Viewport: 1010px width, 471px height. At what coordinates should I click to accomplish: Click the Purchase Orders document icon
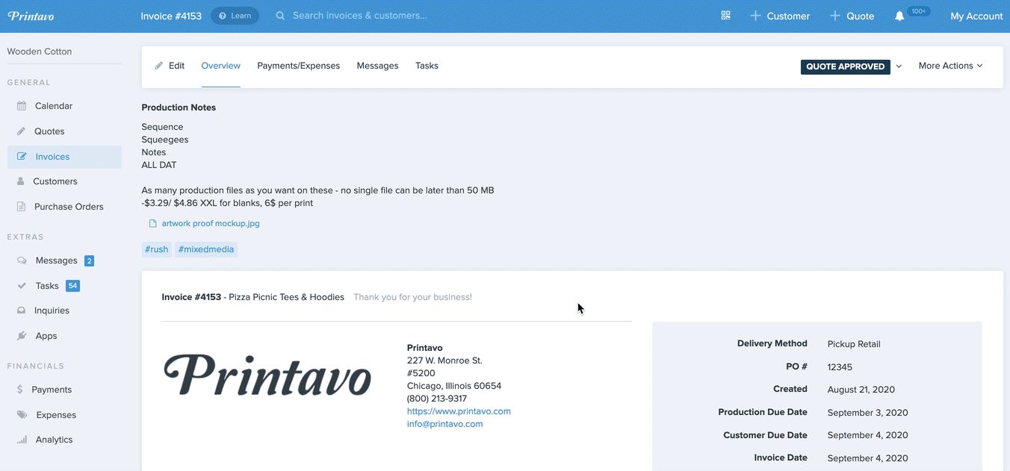tap(21, 207)
